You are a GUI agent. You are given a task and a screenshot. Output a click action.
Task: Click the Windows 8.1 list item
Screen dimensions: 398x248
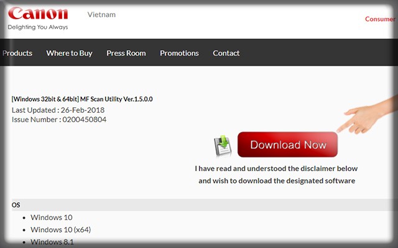[x=52, y=242]
